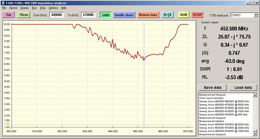
Task: Click log line 'Sweep done 400000-470000 @ 500 kHz'
Action: pos(223,114)
